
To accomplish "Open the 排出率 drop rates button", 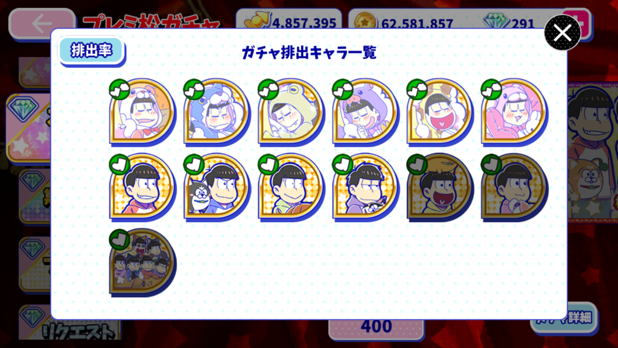I will pyautogui.click(x=92, y=51).
